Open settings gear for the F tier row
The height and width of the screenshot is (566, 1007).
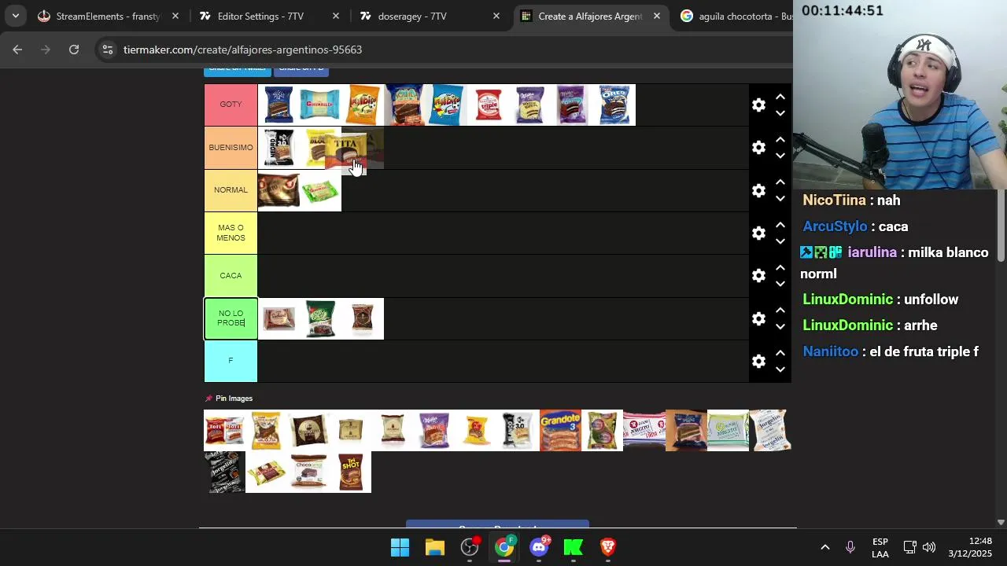[758, 362]
